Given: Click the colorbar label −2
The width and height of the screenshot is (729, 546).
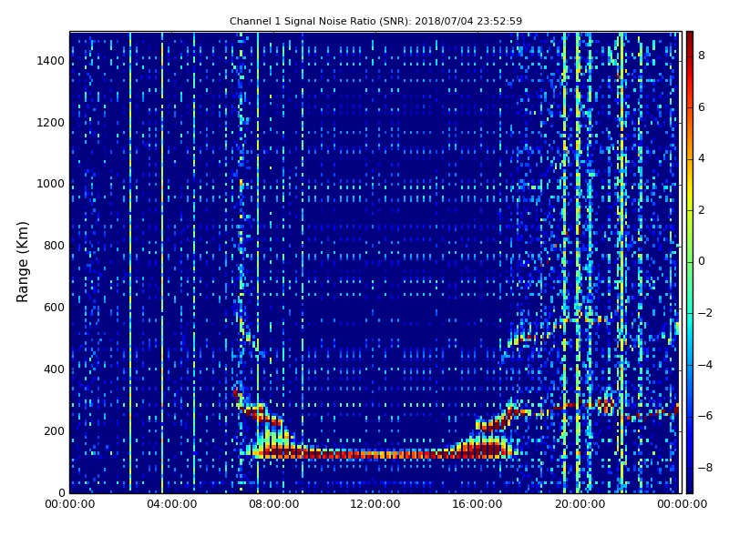Looking at the screenshot, I should [x=705, y=313].
